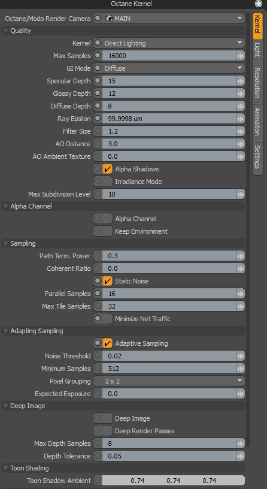
Task: Click the Max Subdivision Level value field
Action: (169, 194)
